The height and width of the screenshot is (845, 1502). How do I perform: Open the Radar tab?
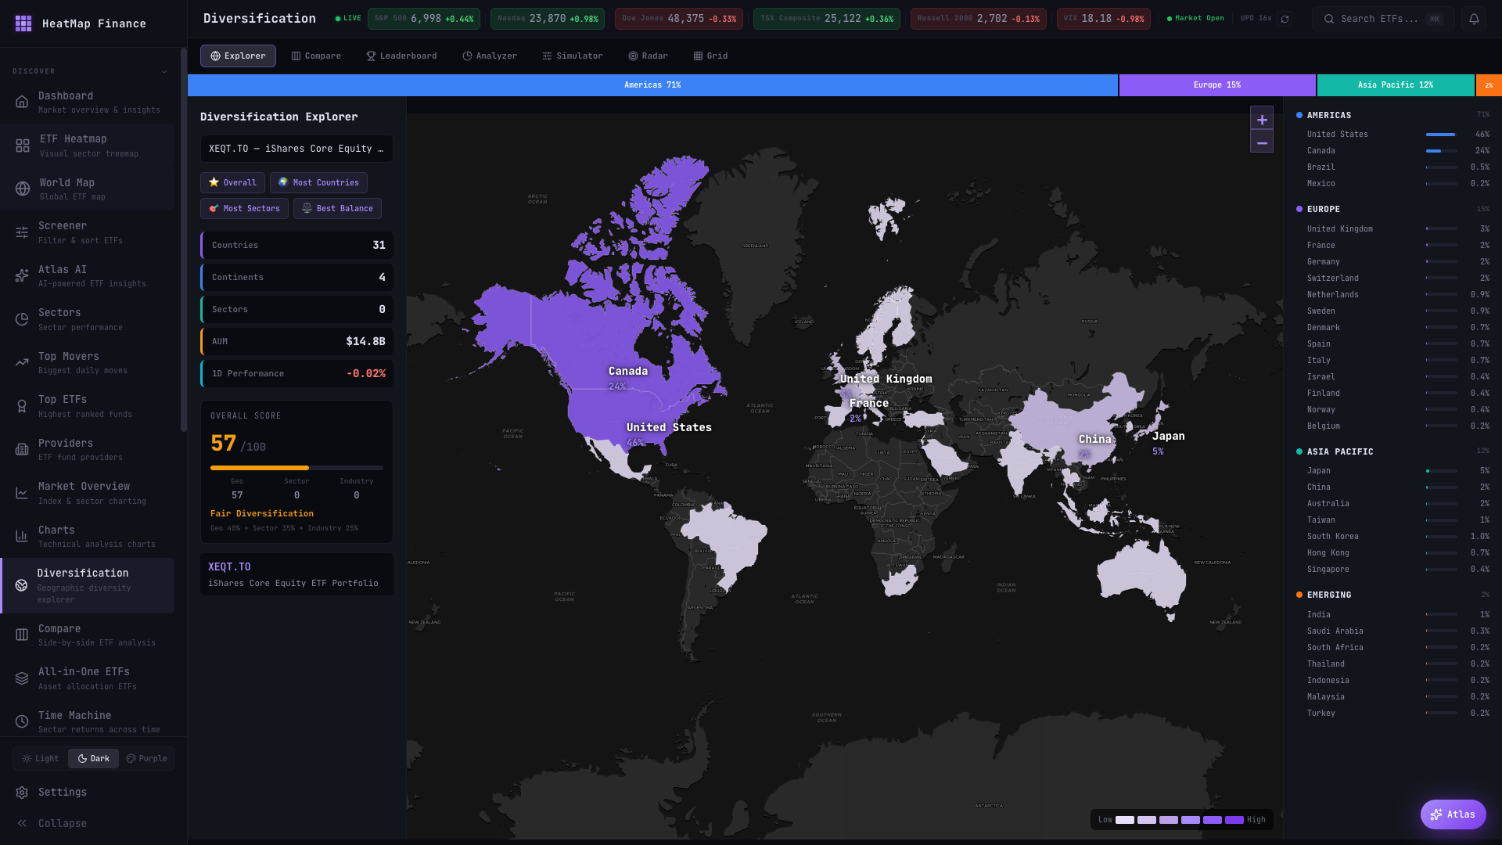648,56
